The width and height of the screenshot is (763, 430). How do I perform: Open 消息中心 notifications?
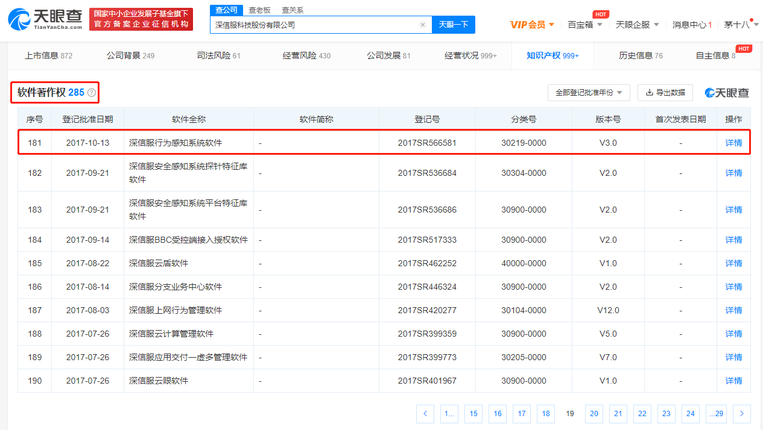pyautogui.click(x=692, y=25)
